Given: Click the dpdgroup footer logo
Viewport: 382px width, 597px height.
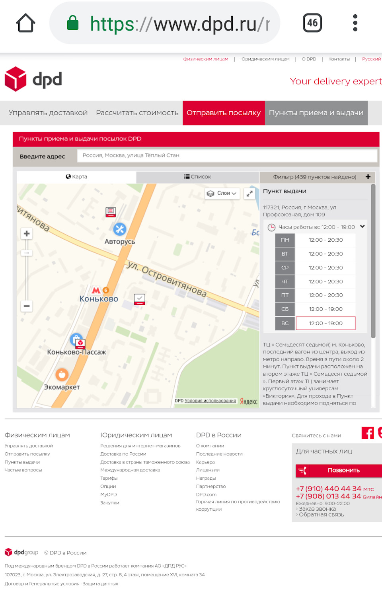Looking at the screenshot, I should pyautogui.click(x=21, y=552).
